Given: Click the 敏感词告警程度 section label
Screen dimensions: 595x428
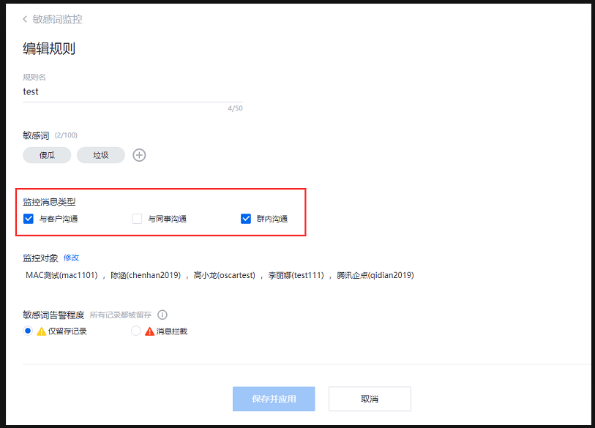Looking at the screenshot, I should [53, 315].
